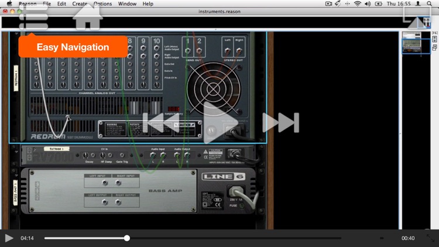Open the Help menu
This screenshot has height=247, width=439.
click(148, 4)
